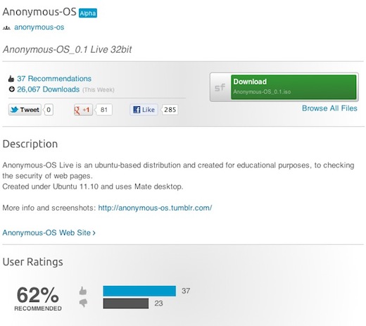This screenshot has height=326, width=366.
Task: Click the dark negative ratings bar
Action: point(126,303)
